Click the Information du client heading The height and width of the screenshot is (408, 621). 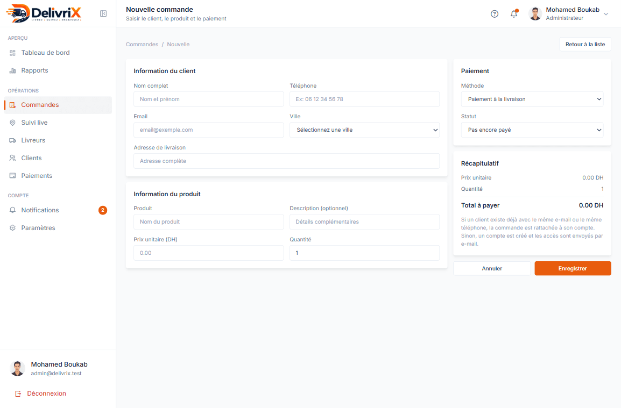pos(164,71)
